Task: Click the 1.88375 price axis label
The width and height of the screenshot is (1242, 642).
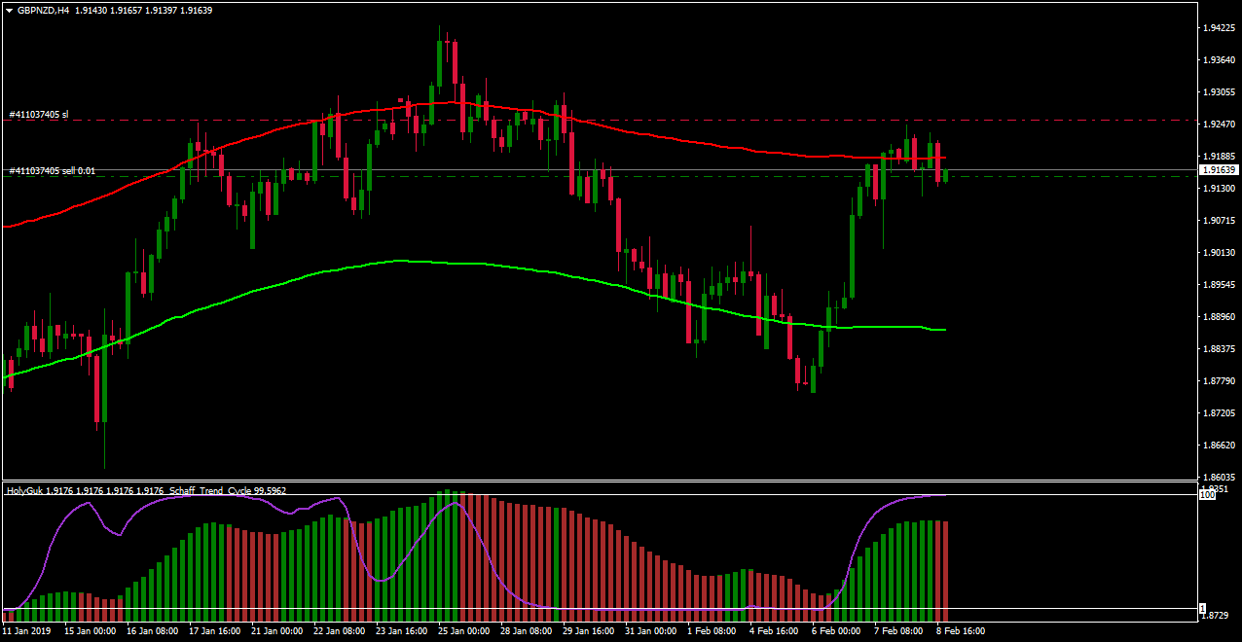Action: pyautogui.click(x=1221, y=349)
